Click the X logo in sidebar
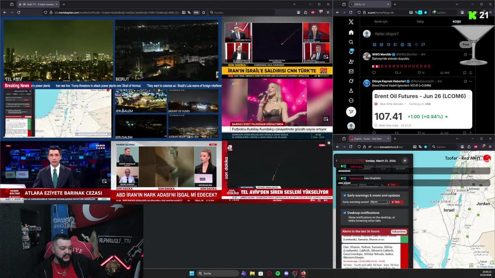495x278 pixels. 351,22
